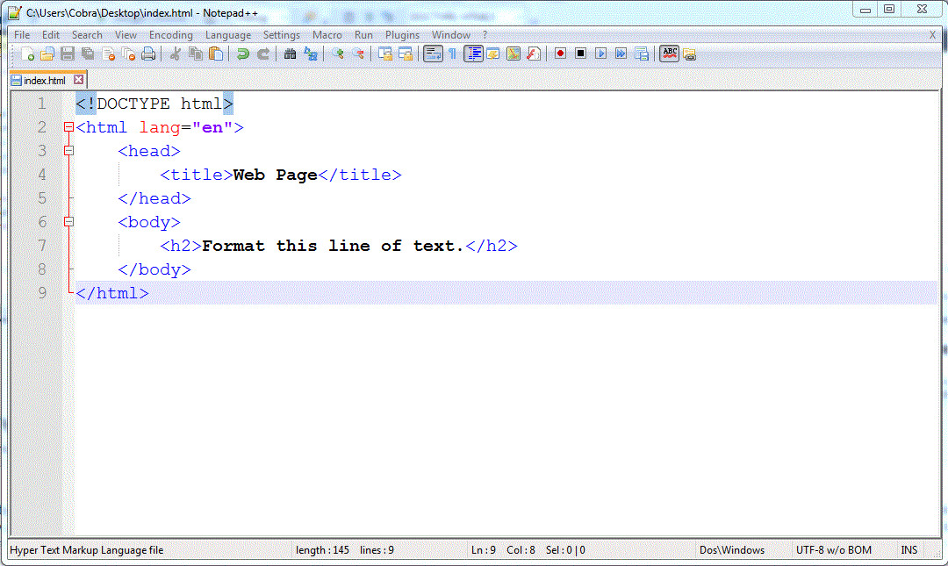
Task: Toggle Synchronize Horizontal Scrolling icon
Action: tap(406, 54)
